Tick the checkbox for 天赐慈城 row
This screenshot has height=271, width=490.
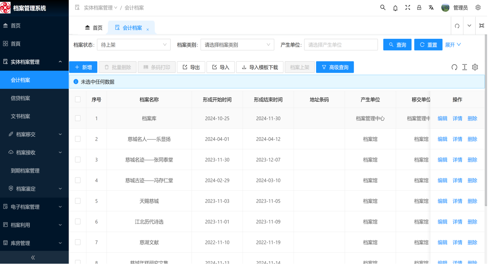pos(78,201)
